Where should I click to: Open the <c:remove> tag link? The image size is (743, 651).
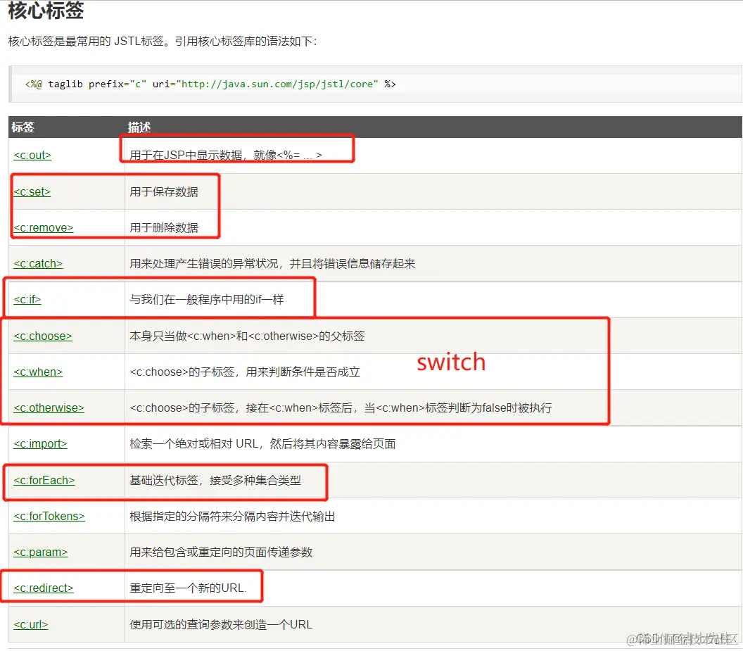pyautogui.click(x=42, y=227)
